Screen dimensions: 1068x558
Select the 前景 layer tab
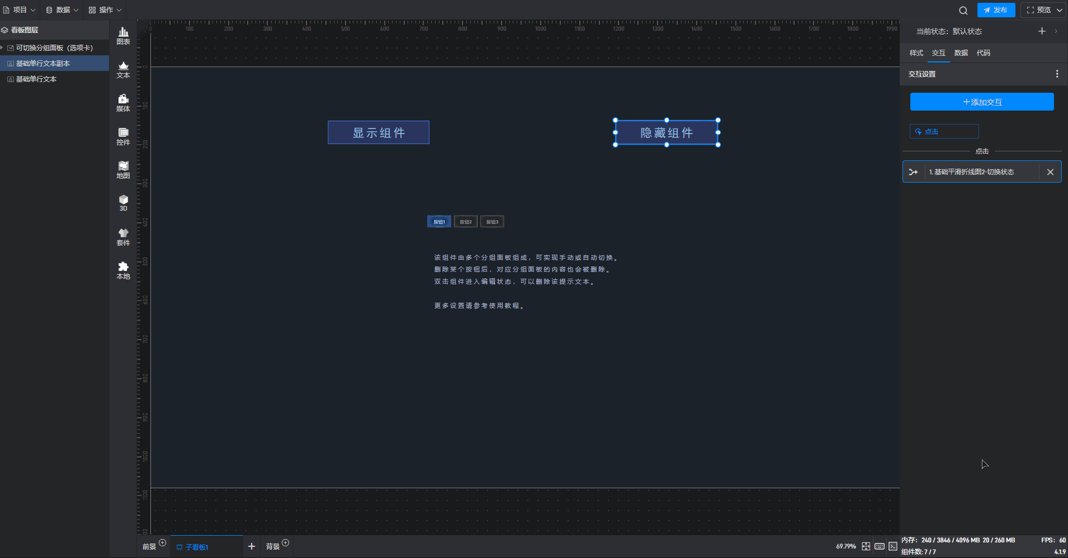pyautogui.click(x=149, y=547)
